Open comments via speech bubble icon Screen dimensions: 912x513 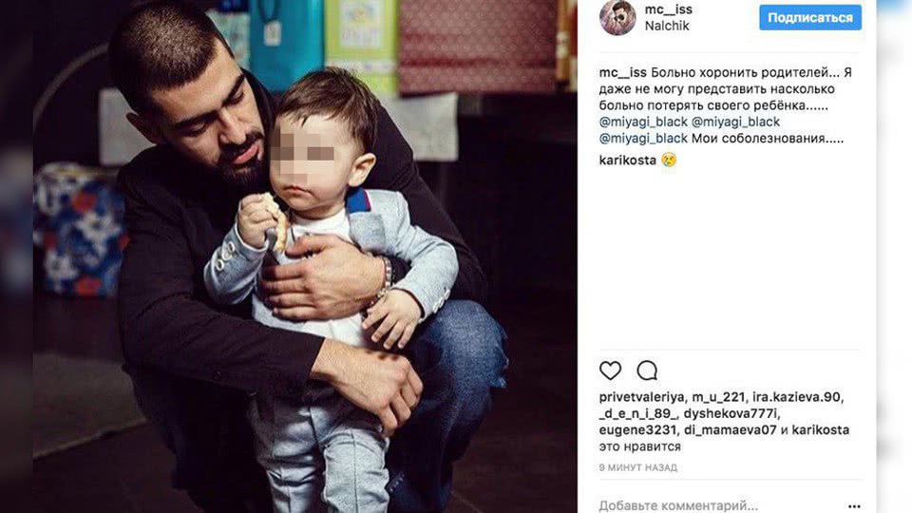click(x=647, y=370)
